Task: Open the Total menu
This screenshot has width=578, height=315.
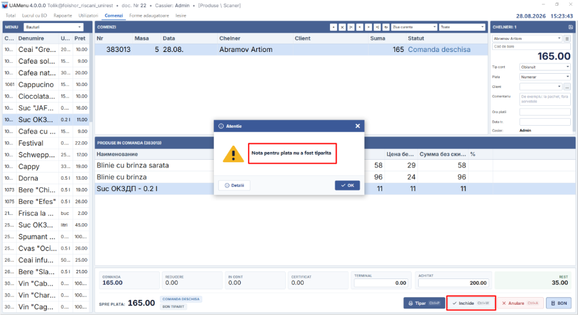Action: coord(10,15)
